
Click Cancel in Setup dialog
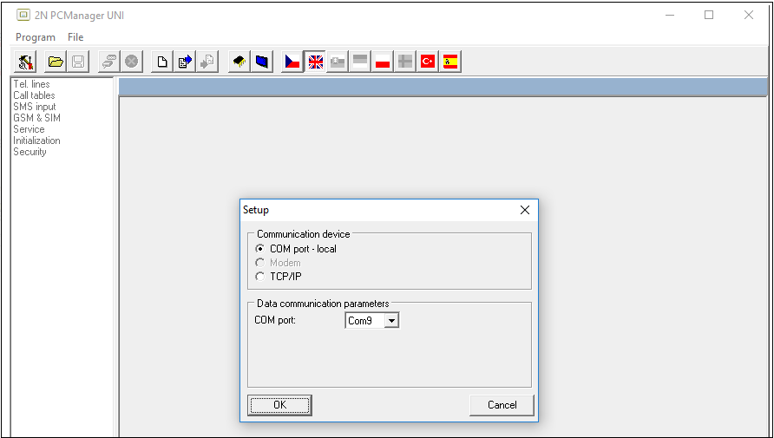point(502,405)
